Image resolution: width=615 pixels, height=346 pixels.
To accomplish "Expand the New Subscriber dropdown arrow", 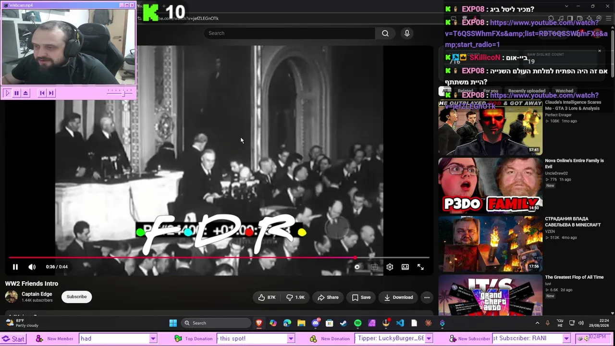I will click(566, 339).
